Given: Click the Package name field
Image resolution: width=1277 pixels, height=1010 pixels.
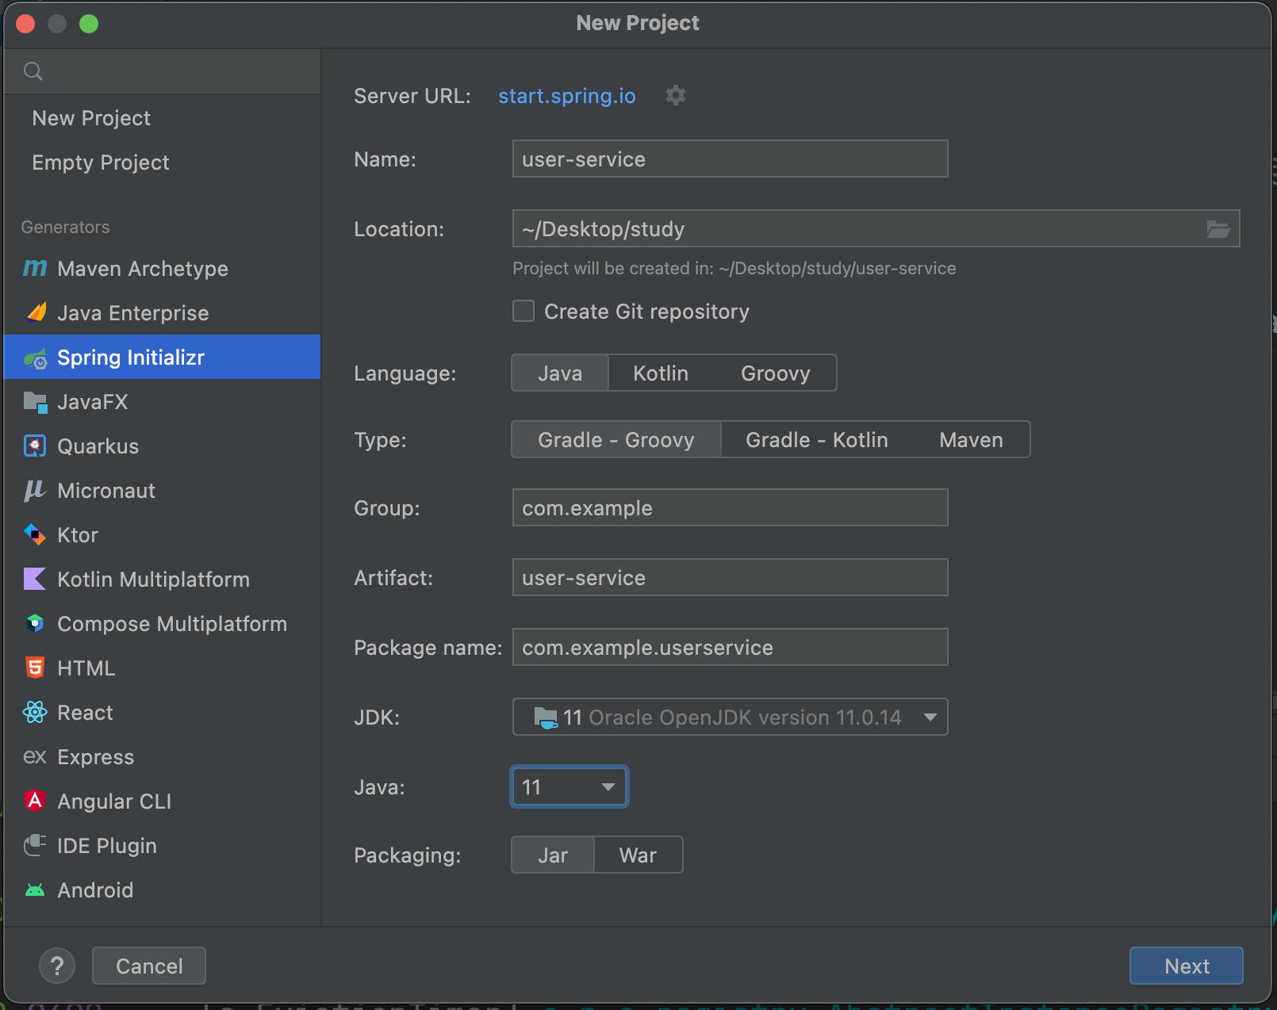Looking at the screenshot, I should (730, 647).
